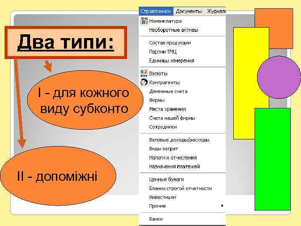Click the Номенклатура ТМЦ icon
301x226 pixels.
click(x=144, y=21)
